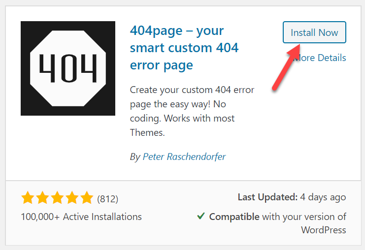Click the plugin description about custom 404 page

point(192,111)
